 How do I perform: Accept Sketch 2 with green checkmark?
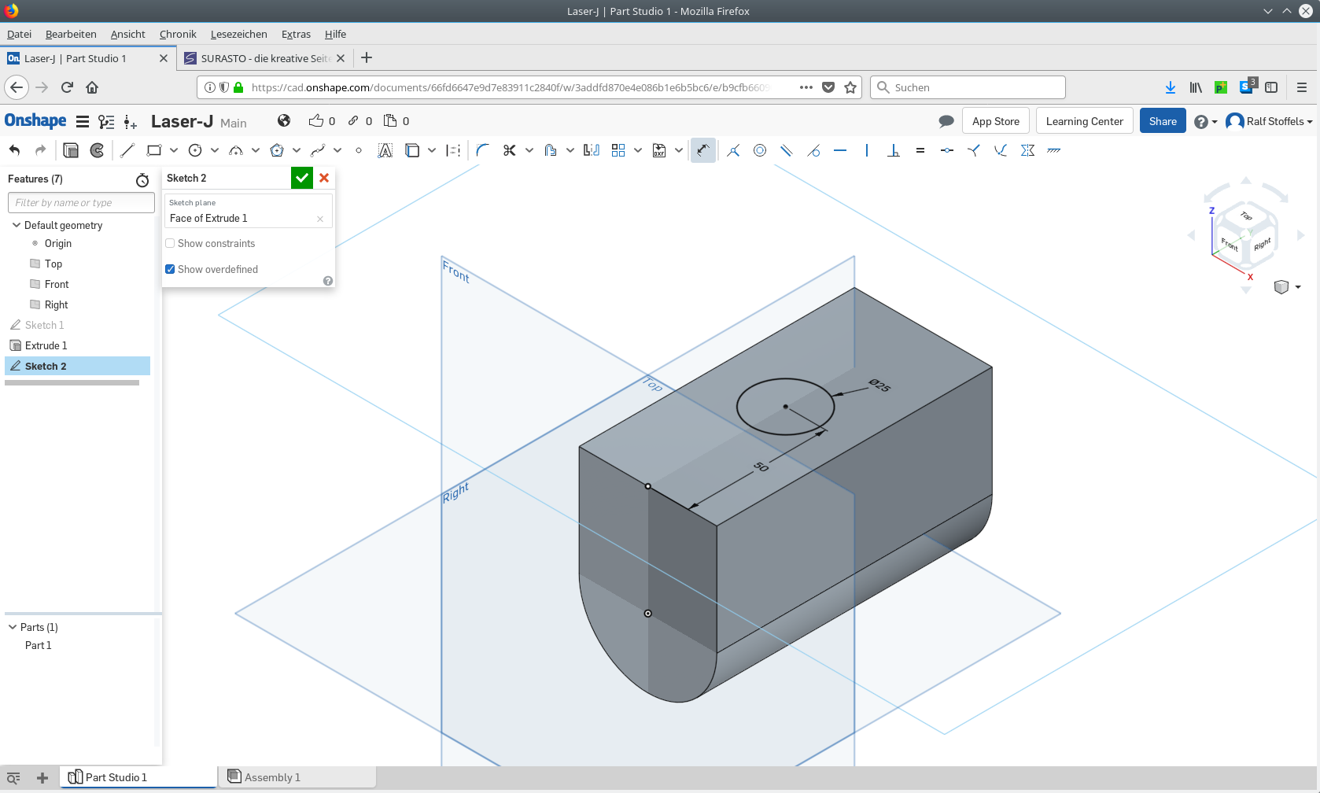pos(302,178)
